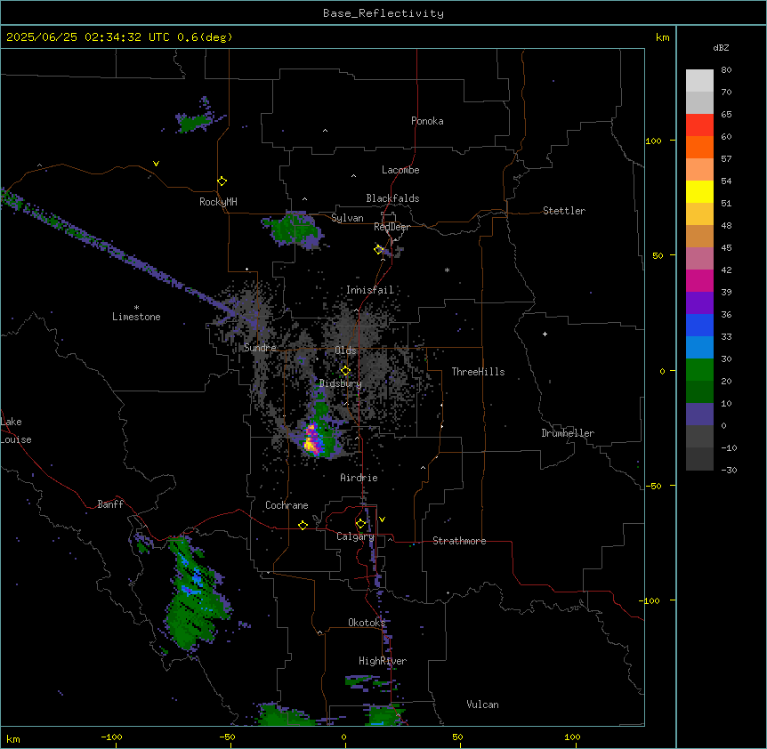
Task: Click the diamond marker above Calgary label
Action: [360, 524]
